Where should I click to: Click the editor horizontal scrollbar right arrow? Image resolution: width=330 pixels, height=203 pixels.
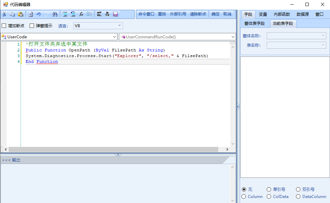click(227, 150)
